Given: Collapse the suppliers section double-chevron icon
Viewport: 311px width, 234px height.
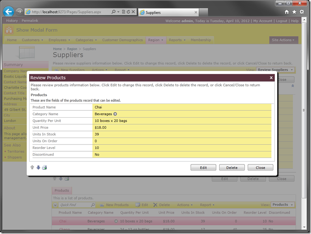Looking at the screenshot, I should pos(292,86).
